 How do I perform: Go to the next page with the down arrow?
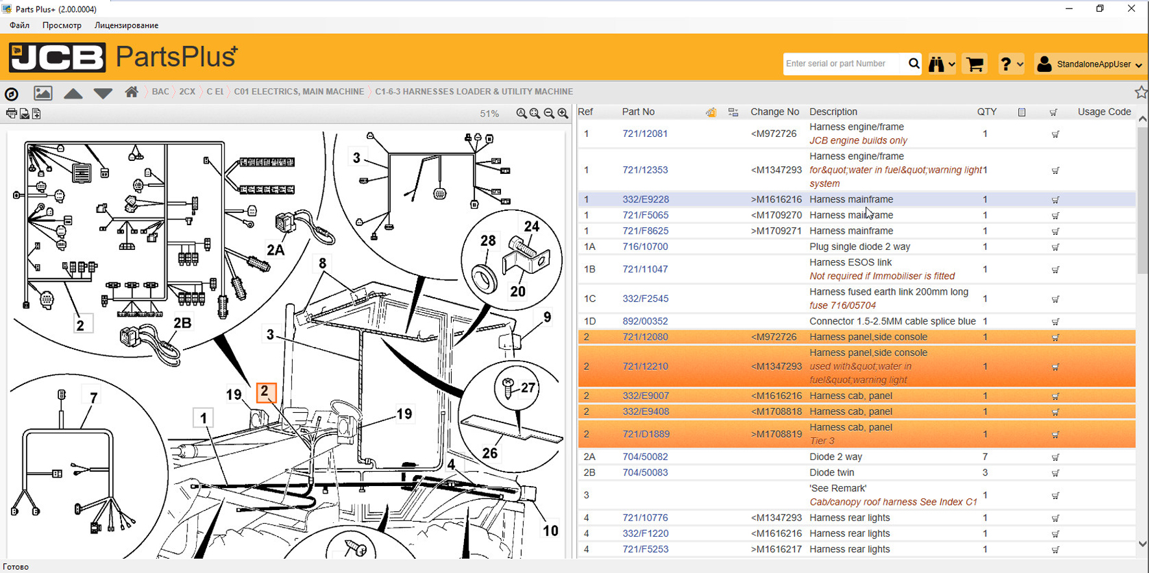tap(103, 93)
